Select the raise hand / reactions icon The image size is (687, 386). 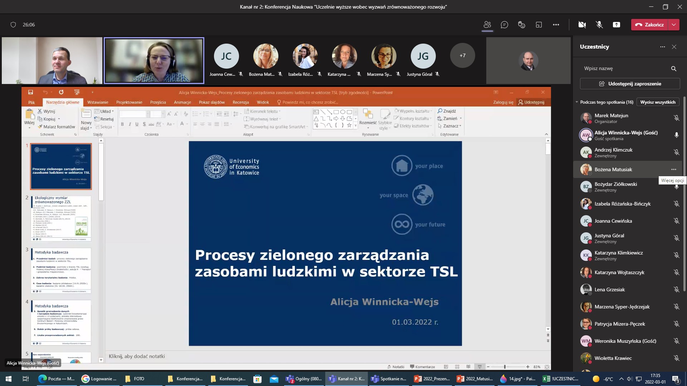[x=521, y=25]
